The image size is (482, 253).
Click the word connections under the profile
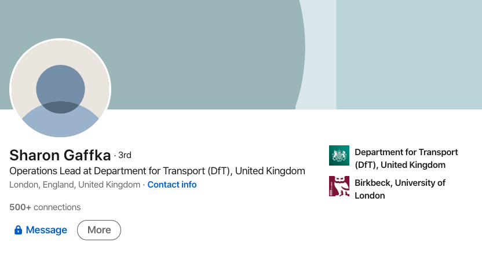point(57,207)
